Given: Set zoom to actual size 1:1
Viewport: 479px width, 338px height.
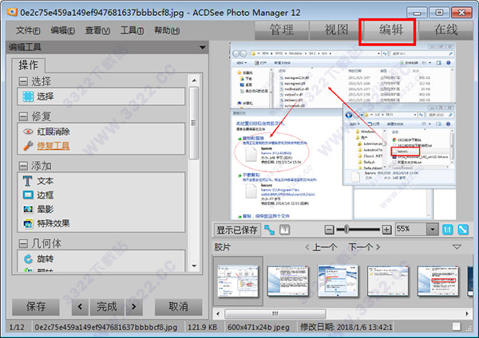Looking at the screenshot, I should [448, 230].
